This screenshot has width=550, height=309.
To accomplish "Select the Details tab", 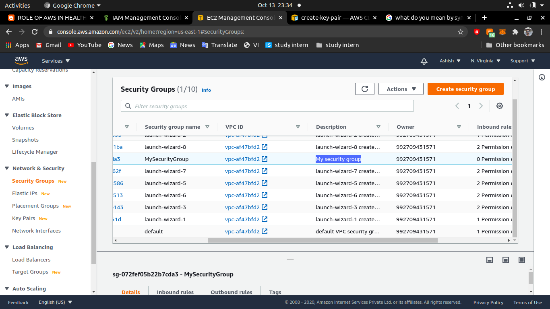I will tap(131, 292).
